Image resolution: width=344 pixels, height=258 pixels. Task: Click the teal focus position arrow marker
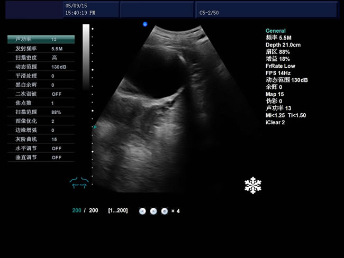pyautogui.click(x=95, y=127)
